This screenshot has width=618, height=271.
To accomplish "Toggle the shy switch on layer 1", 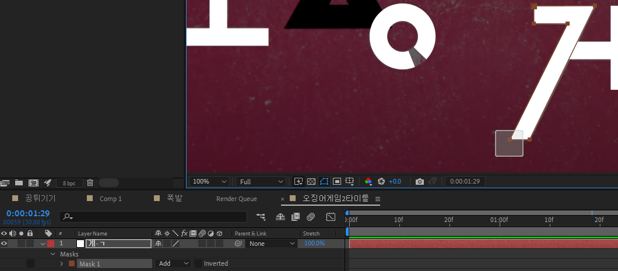I will (159, 244).
